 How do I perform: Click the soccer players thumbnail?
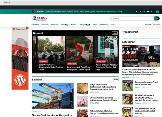point(128,86)
